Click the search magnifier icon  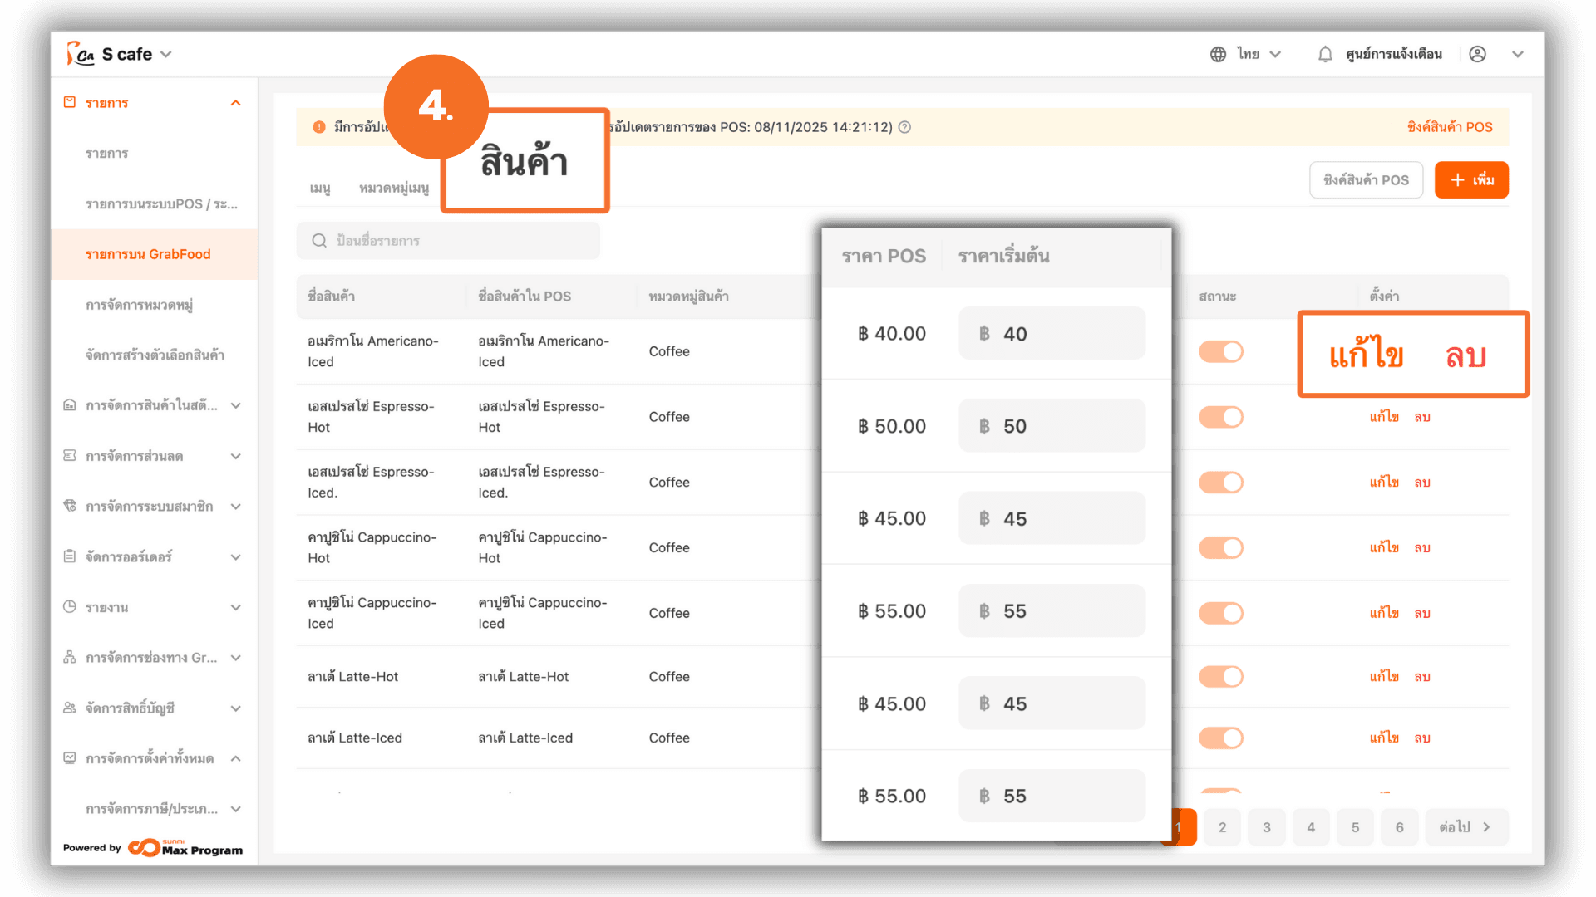pyautogui.click(x=319, y=241)
